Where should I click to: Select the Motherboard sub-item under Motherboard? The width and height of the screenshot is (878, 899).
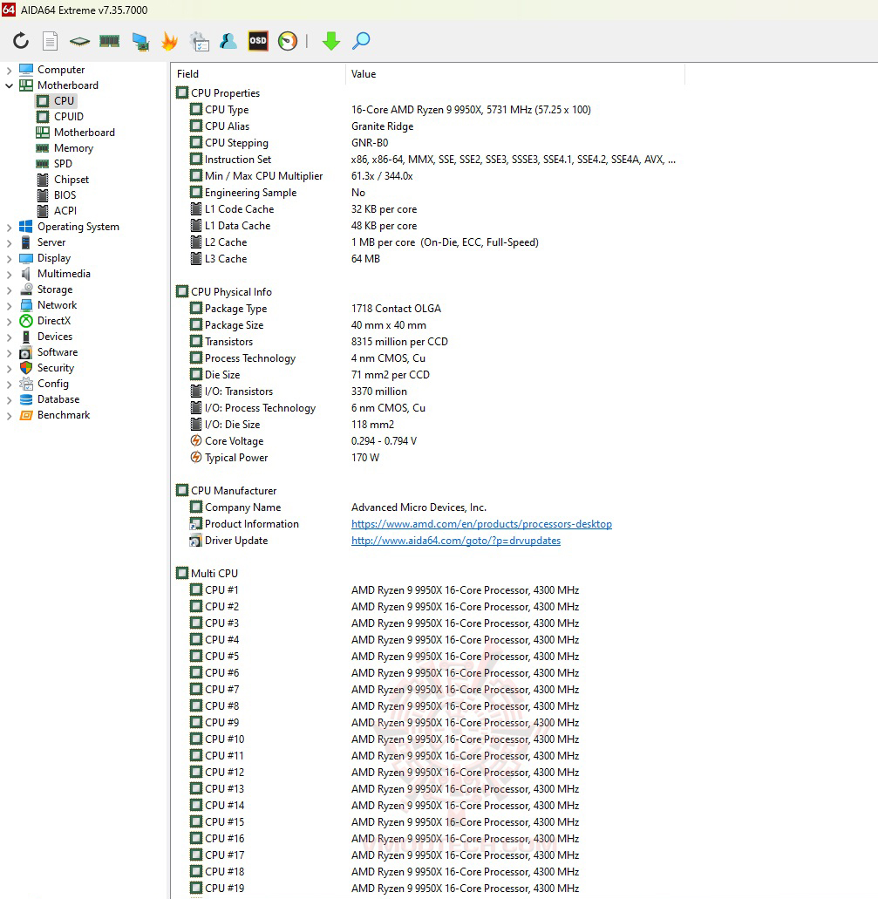click(x=85, y=133)
